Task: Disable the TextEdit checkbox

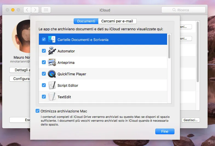Action: tap(44, 97)
